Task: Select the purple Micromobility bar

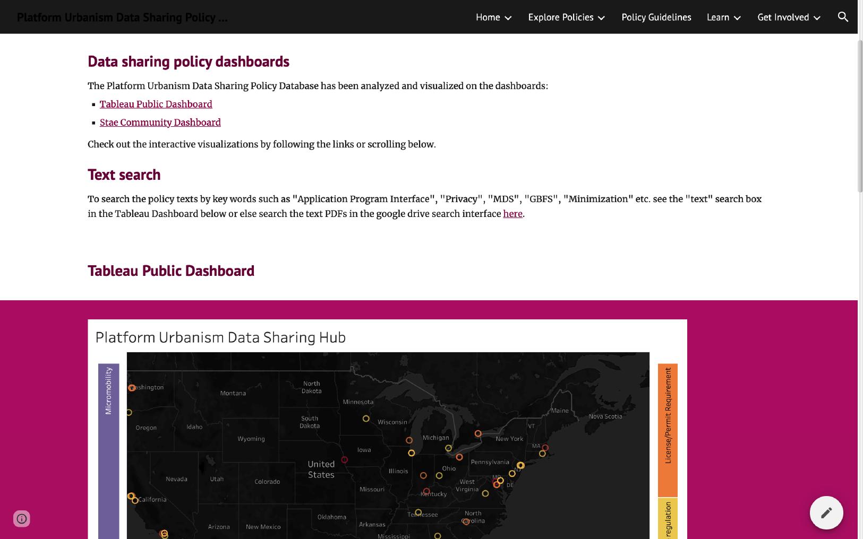Action: tap(108, 451)
